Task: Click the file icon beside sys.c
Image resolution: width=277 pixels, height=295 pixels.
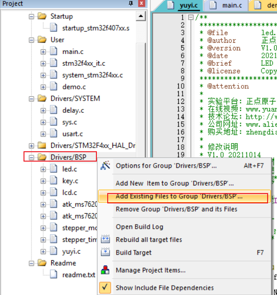Action: pyautogui.click(x=54, y=122)
